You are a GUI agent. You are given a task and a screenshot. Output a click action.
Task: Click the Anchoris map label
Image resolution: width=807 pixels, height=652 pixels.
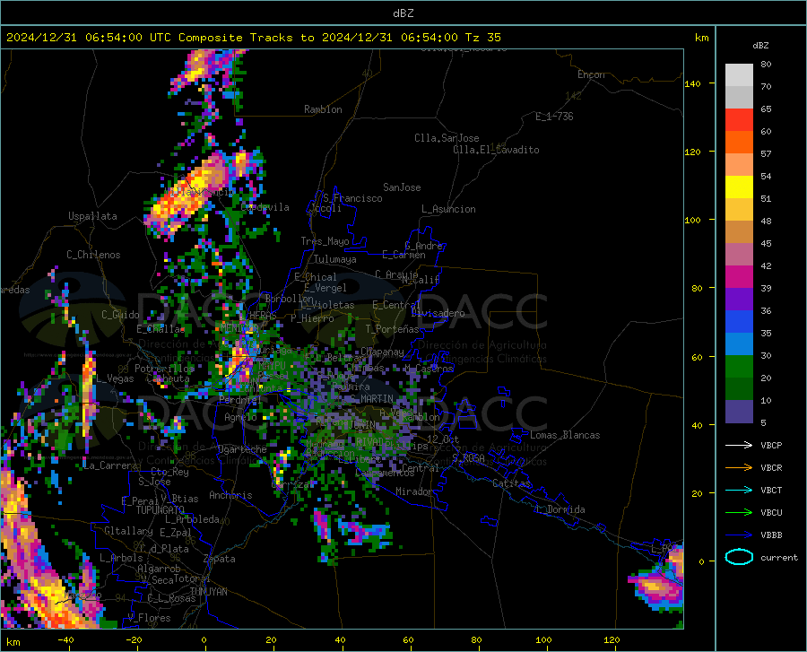[230, 495]
